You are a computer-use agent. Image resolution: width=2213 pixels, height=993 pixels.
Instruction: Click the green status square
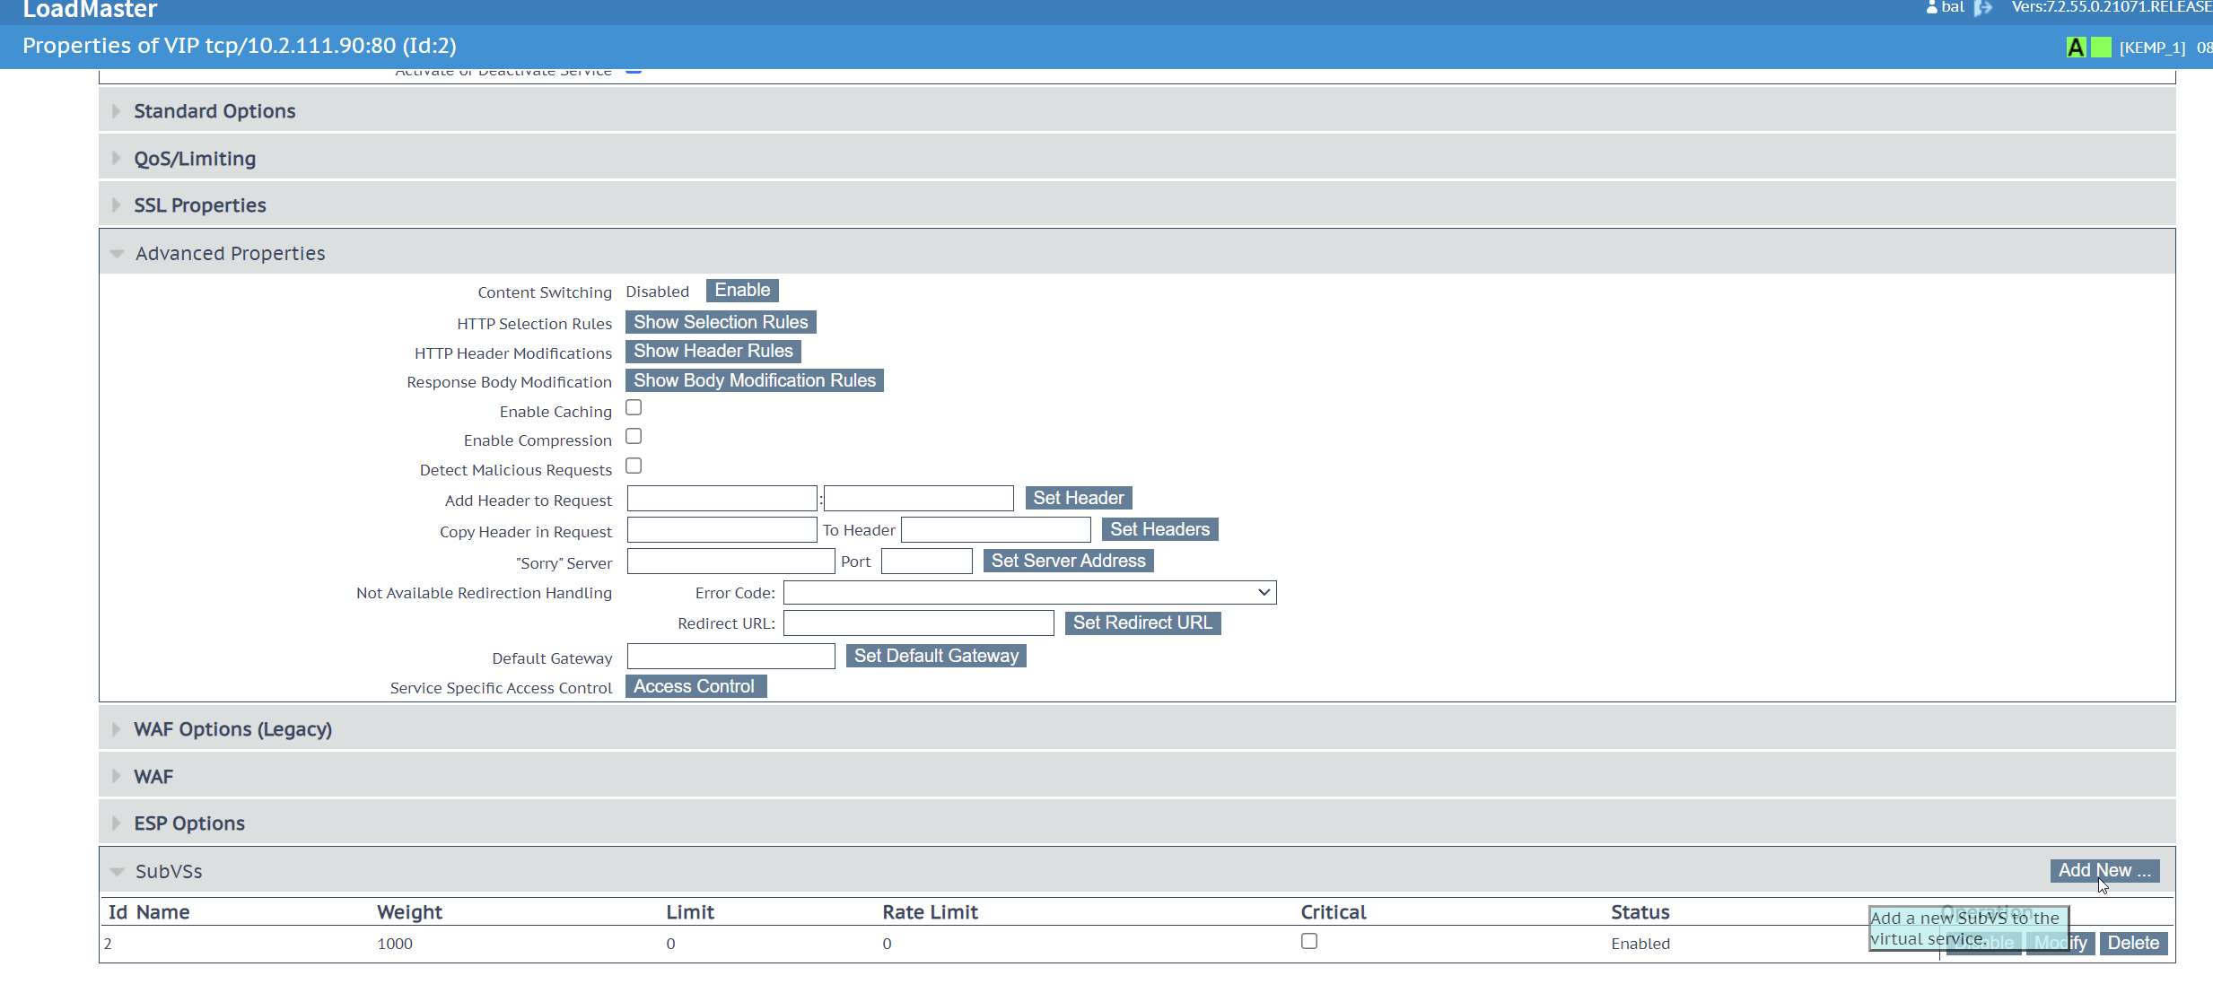point(2101,48)
